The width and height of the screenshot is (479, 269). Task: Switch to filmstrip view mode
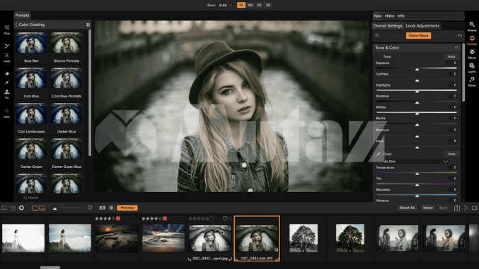(42, 208)
